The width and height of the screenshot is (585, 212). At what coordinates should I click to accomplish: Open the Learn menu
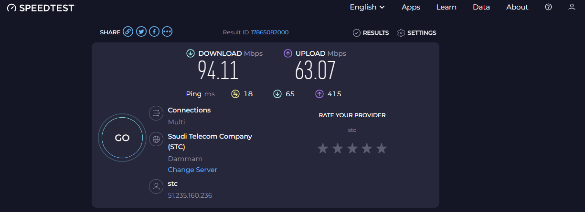[x=447, y=7]
